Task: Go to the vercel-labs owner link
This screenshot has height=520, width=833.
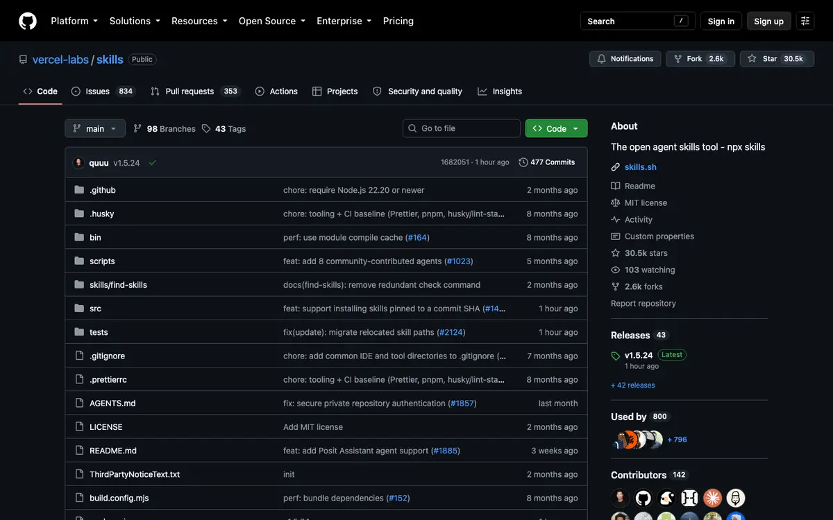Action: point(60,60)
